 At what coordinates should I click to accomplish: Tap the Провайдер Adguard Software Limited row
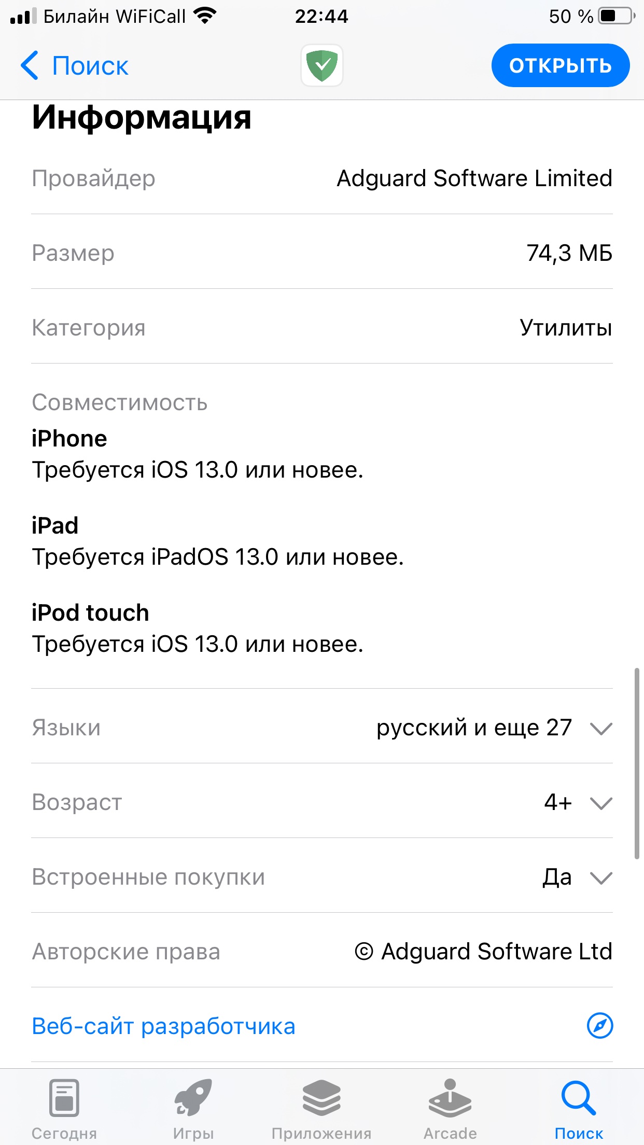[x=321, y=178]
